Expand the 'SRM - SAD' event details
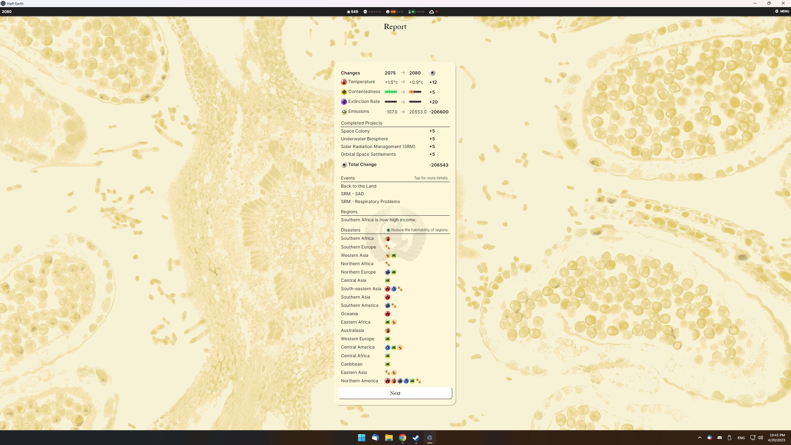The width and height of the screenshot is (791, 445). pos(352,194)
